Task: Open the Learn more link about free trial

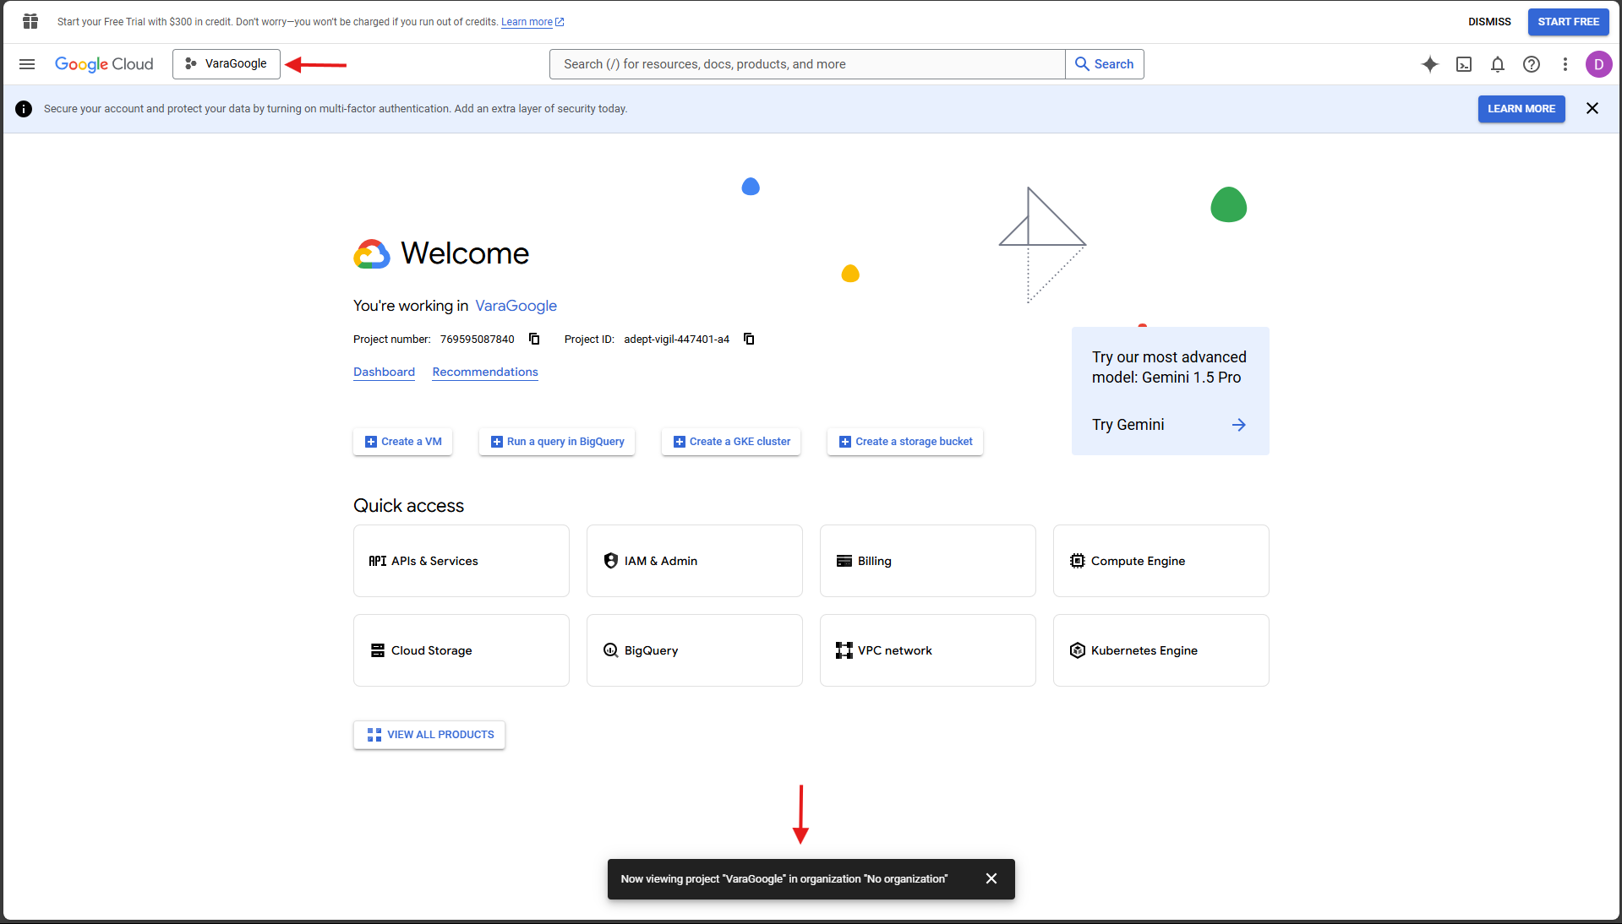Action: point(532,22)
